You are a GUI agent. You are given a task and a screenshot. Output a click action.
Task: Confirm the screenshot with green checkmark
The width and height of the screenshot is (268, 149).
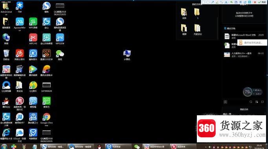pyautogui.click(x=262, y=2)
